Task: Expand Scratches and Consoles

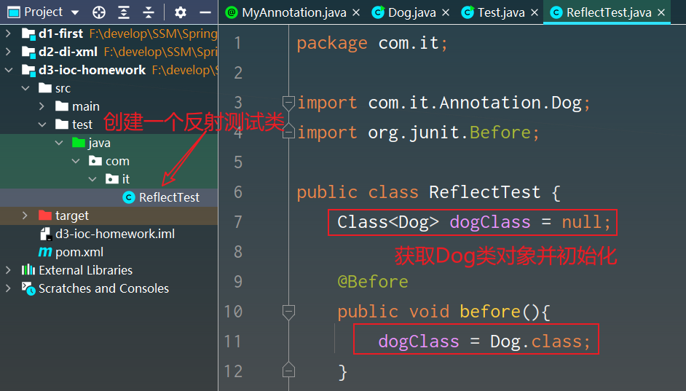Action: click(x=8, y=288)
